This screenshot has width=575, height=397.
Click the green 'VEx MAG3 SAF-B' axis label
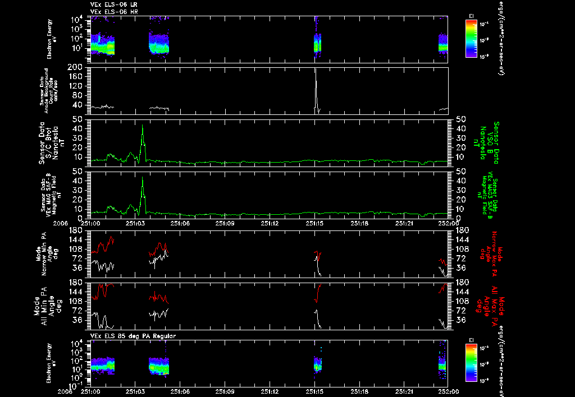489,196
